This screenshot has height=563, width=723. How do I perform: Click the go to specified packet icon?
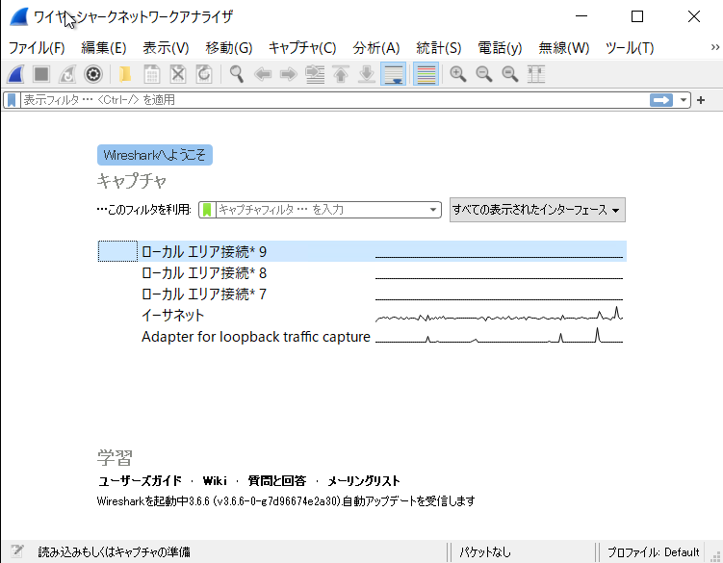coord(315,74)
